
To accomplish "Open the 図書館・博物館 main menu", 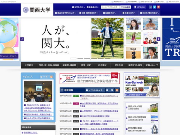I will (69, 65).
